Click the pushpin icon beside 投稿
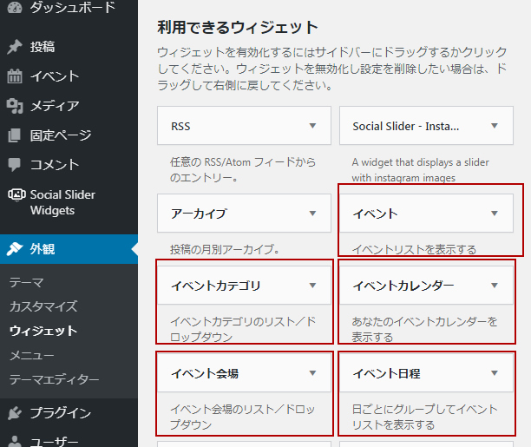This screenshot has width=531, height=447. (15, 47)
